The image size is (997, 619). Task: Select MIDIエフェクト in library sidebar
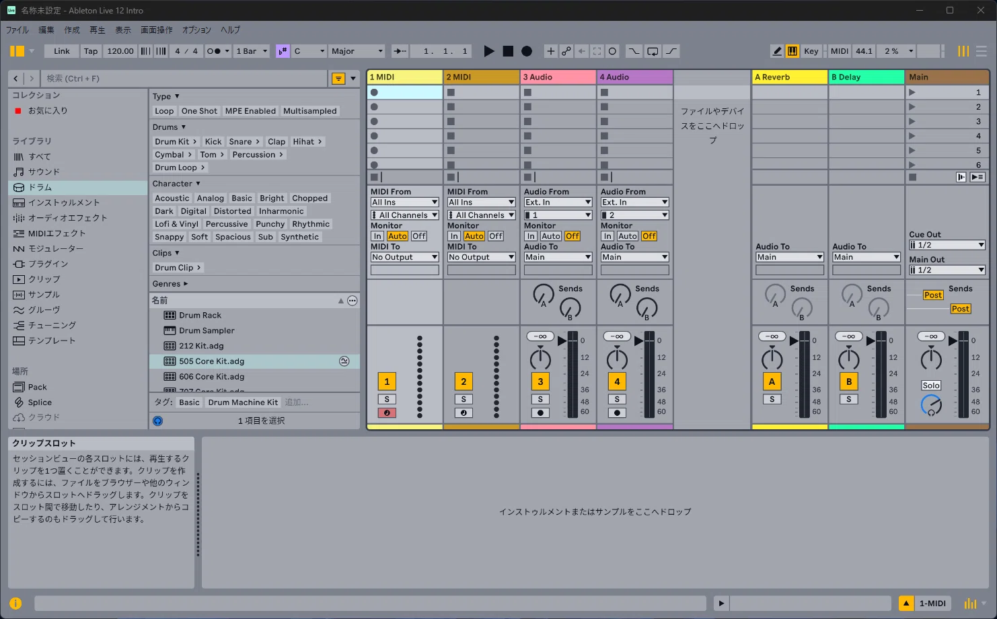[x=77, y=233]
